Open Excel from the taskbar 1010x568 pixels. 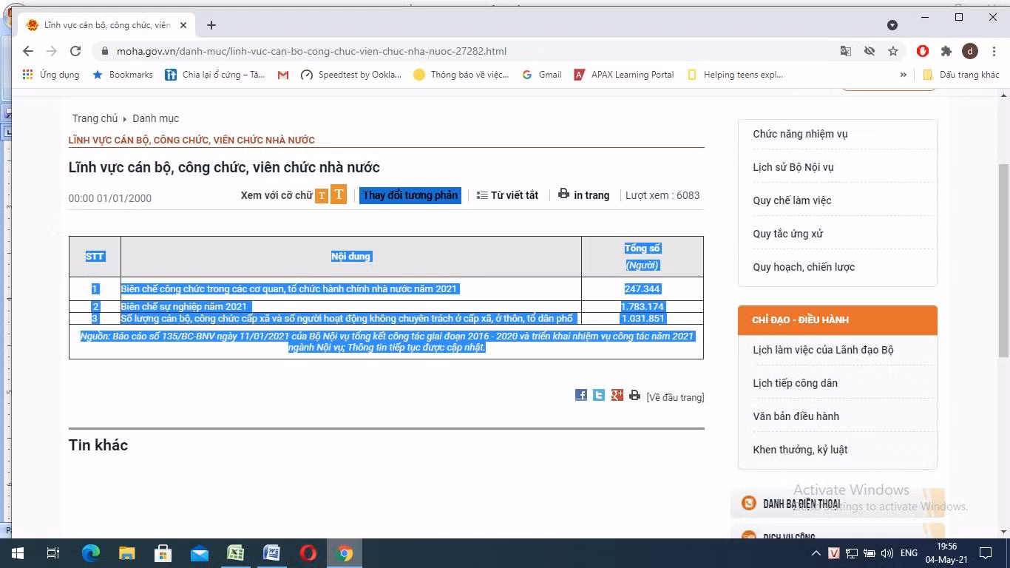coord(236,553)
